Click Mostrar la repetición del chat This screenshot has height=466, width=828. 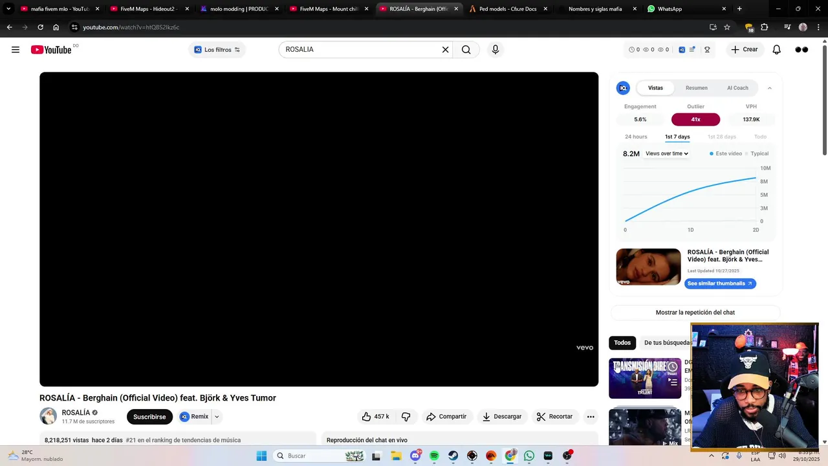[695, 313]
